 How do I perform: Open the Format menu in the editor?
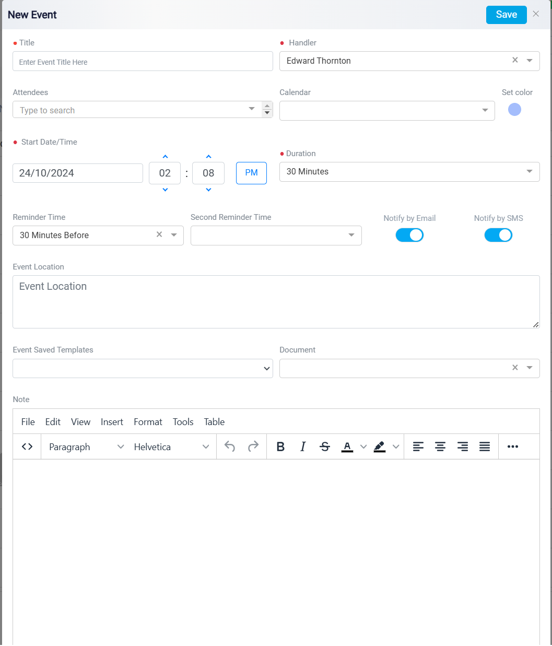148,422
